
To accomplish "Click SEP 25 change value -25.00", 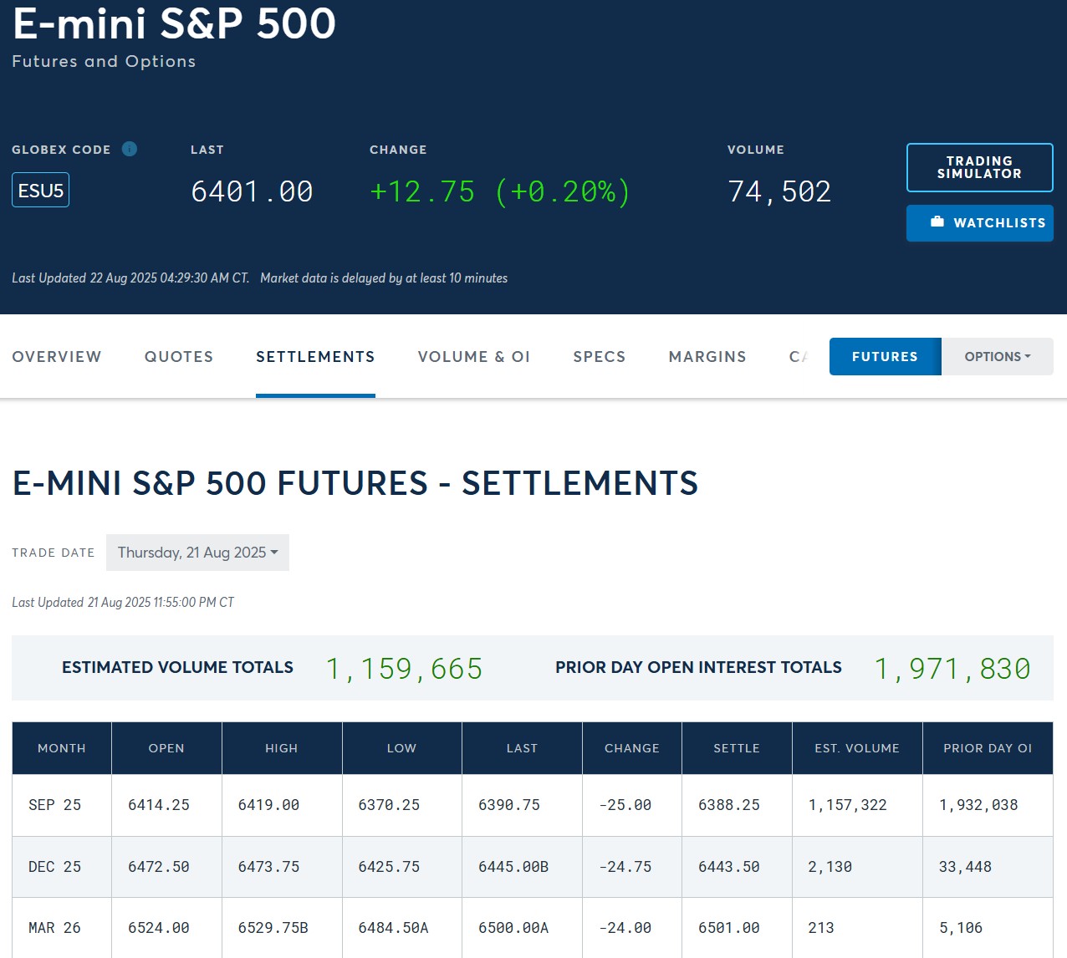I will click(x=625, y=805).
